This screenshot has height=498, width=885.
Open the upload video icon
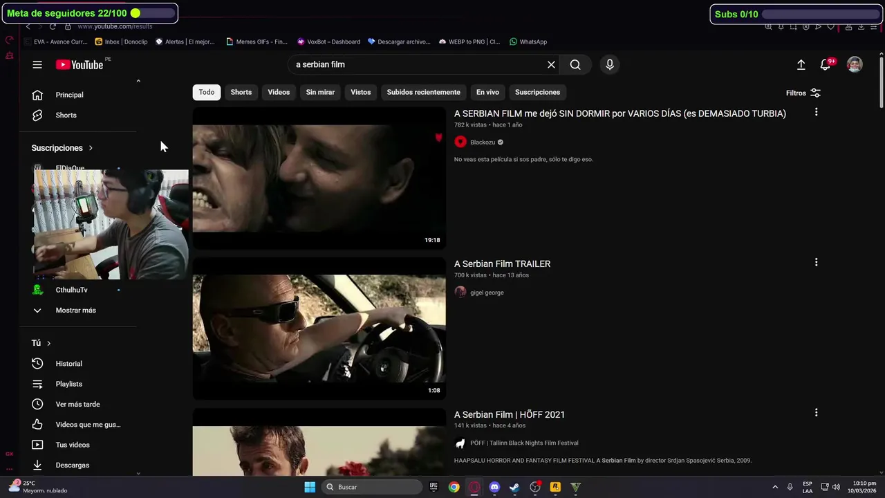pos(801,64)
